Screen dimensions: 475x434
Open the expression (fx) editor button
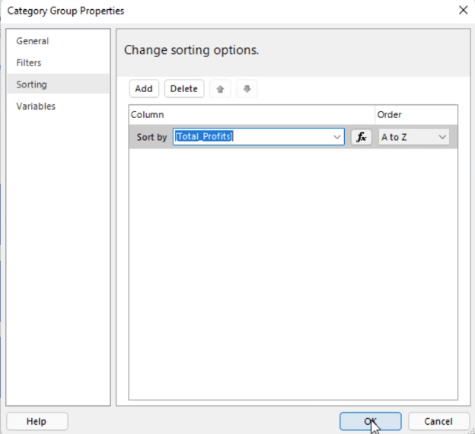361,137
